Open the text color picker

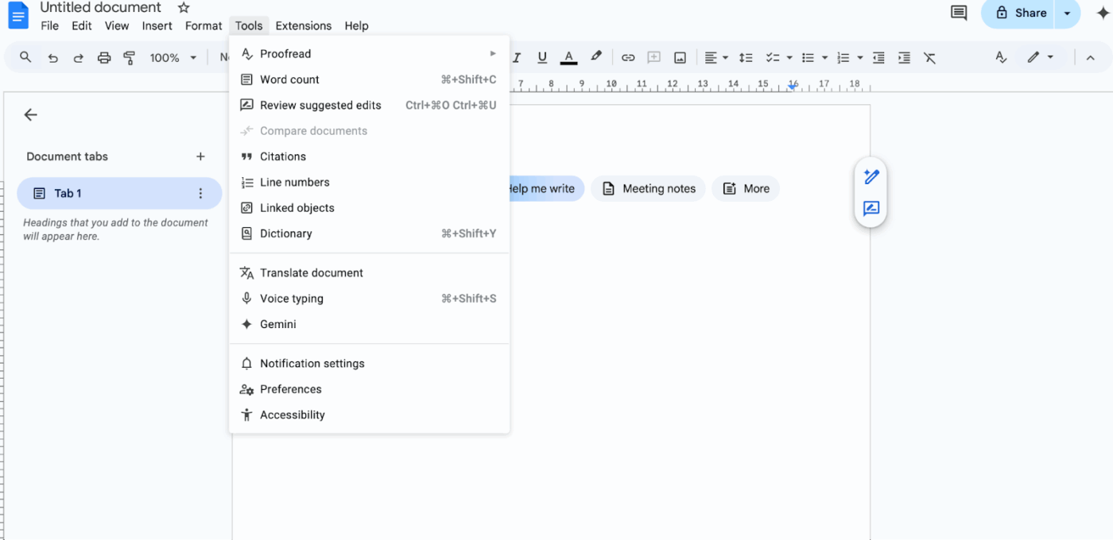(568, 57)
